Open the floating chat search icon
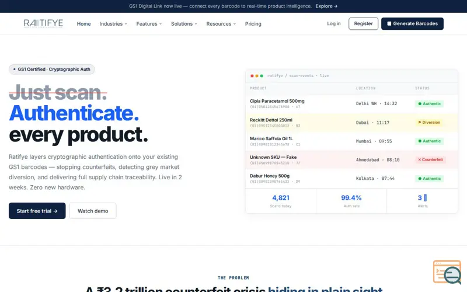Screen dimensions: 467x292 447,272
